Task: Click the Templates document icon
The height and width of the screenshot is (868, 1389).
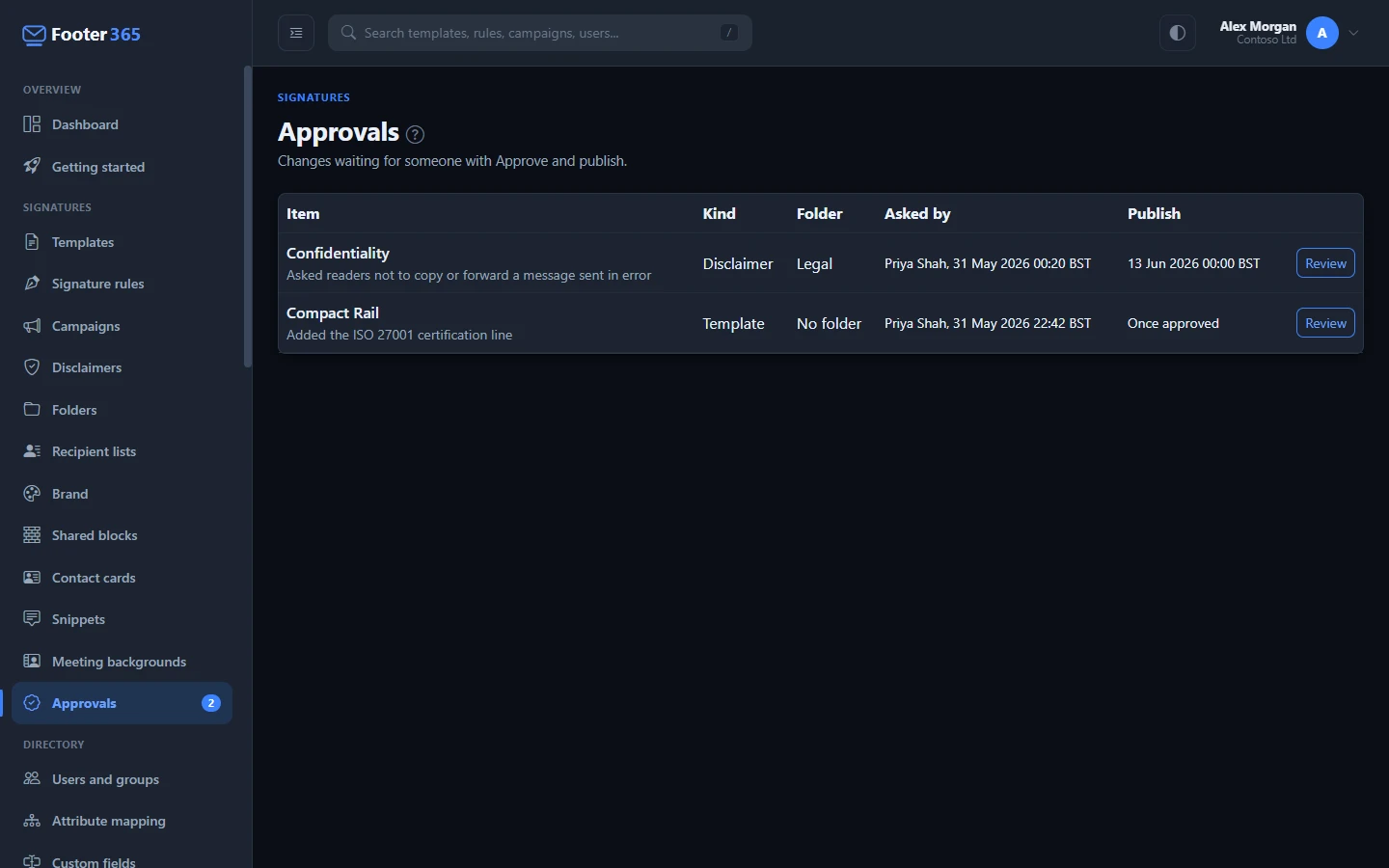Action: coord(32,242)
